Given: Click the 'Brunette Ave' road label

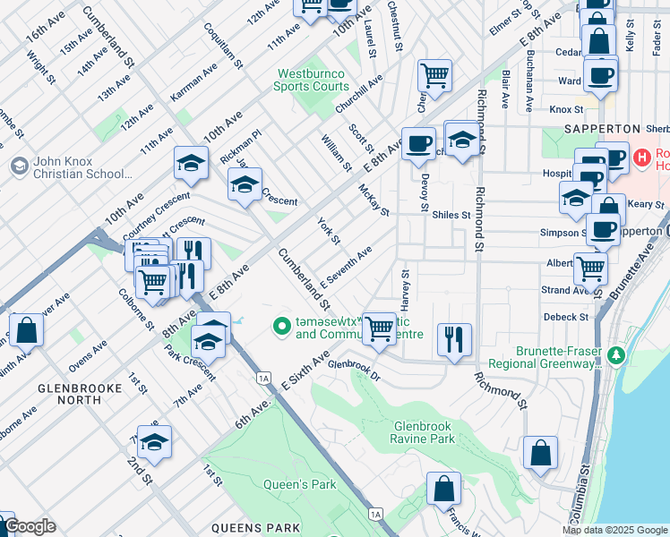Looking at the screenshot, I should point(631,270).
